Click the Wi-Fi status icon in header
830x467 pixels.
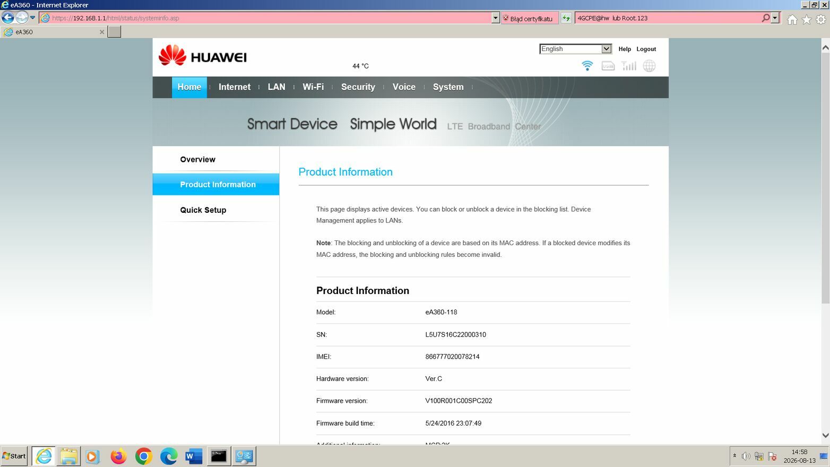(x=587, y=66)
